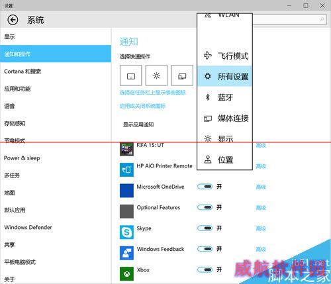Choose 蓝牙 in the dropdown list
This screenshot has height=284, width=331.
pyautogui.click(x=224, y=97)
